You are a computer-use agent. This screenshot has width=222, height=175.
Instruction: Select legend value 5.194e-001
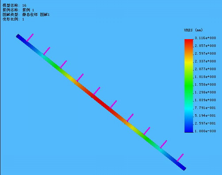click(205, 115)
